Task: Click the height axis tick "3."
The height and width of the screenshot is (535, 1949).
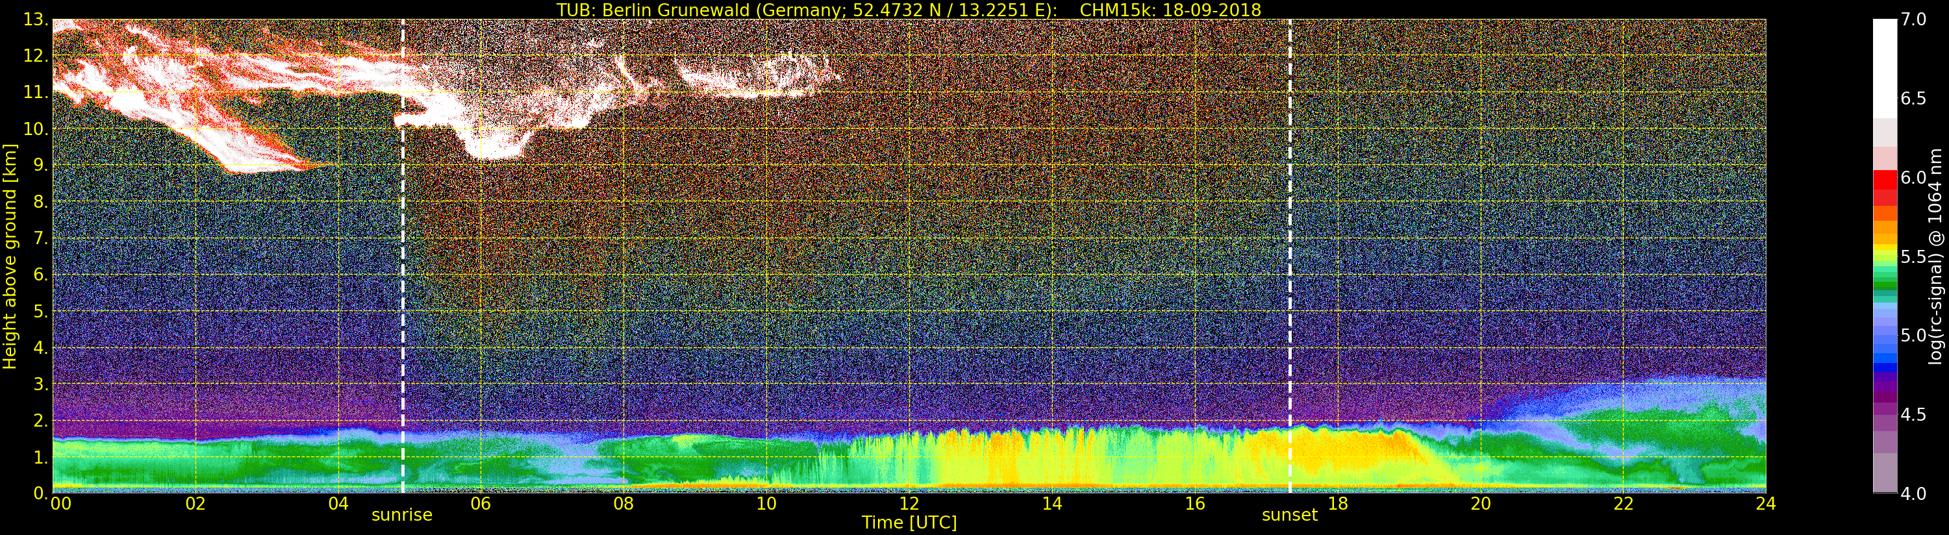Action: [x=40, y=384]
